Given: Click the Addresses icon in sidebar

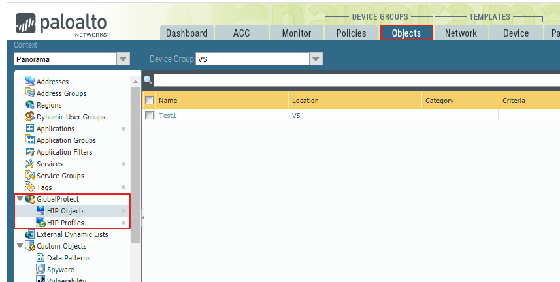Looking at the screenshot, I should click(x=29, y=81).
